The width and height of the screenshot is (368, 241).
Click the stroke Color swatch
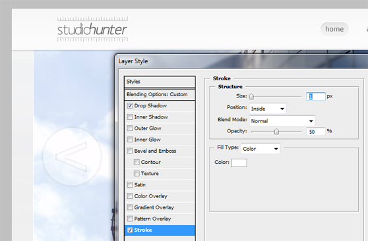[x=239, y=163]
